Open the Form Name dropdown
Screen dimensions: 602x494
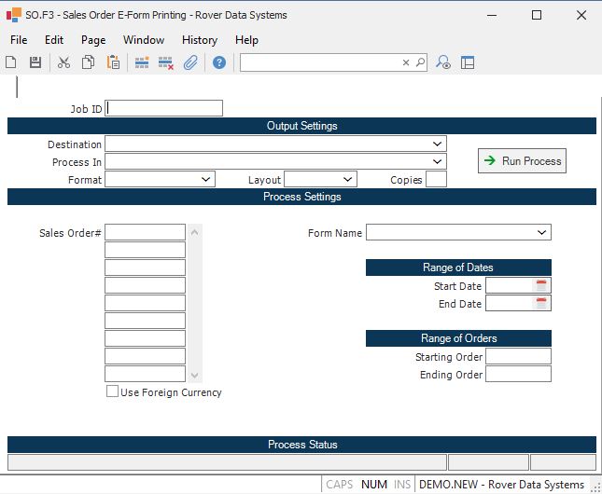click(x=542, y=233)
